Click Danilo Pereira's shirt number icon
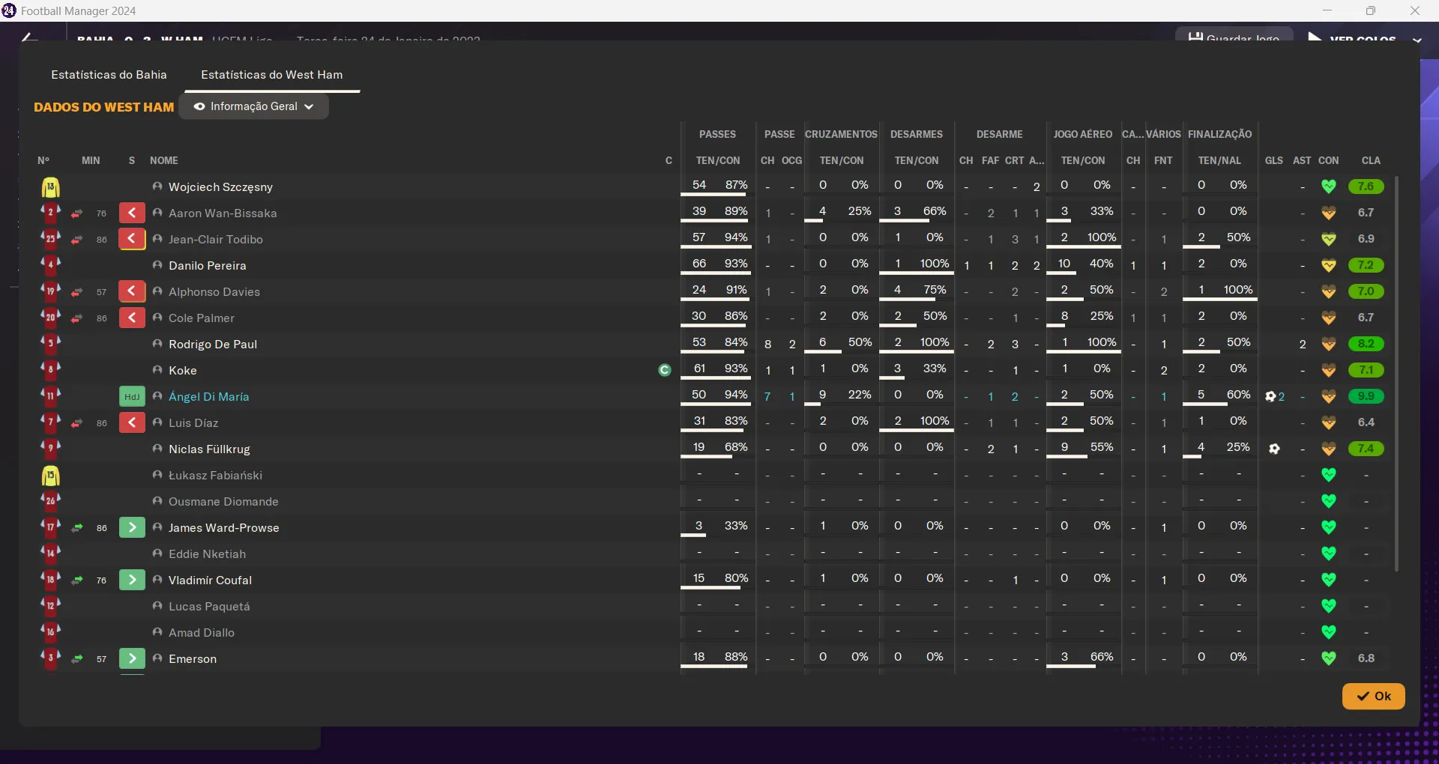This screenshot has width=1439, height=764. tap(50, 264)
